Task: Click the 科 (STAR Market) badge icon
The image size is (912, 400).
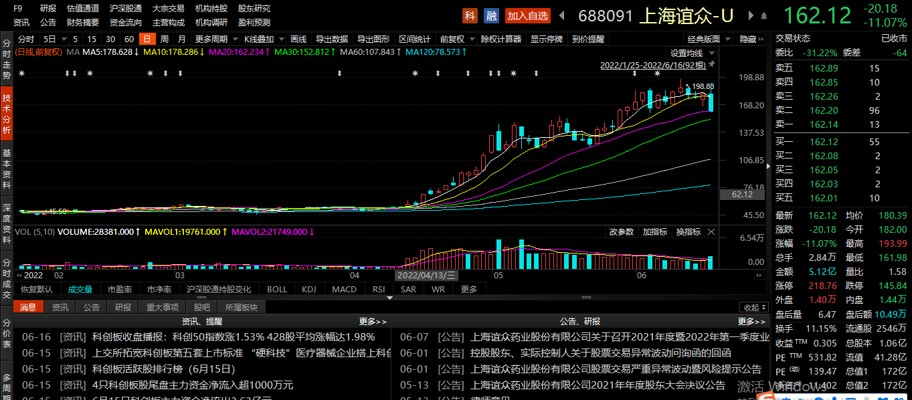Action: (471, 16)
